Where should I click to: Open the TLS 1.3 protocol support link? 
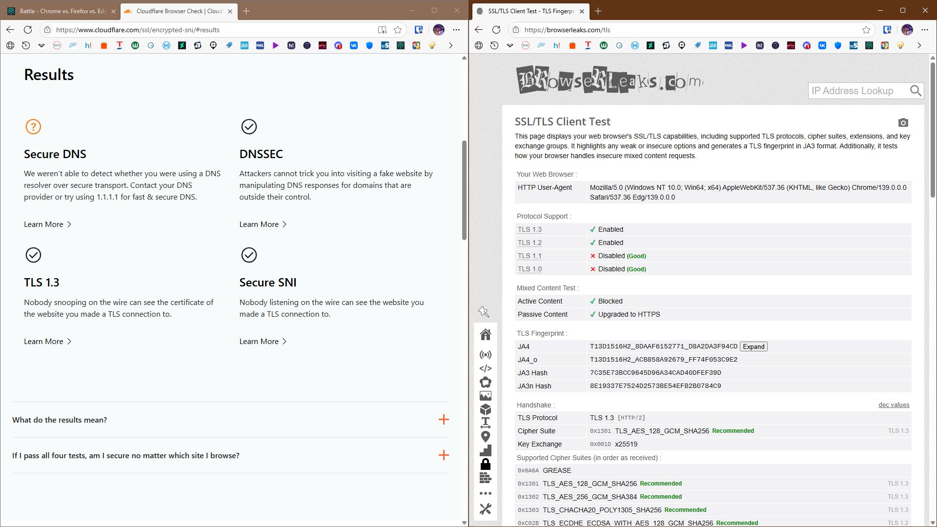[530, 229]
